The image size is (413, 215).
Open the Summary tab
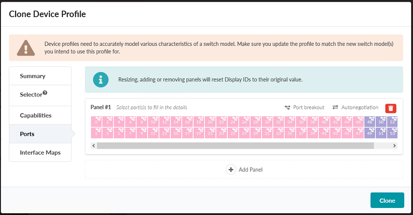tap(32, 76)
